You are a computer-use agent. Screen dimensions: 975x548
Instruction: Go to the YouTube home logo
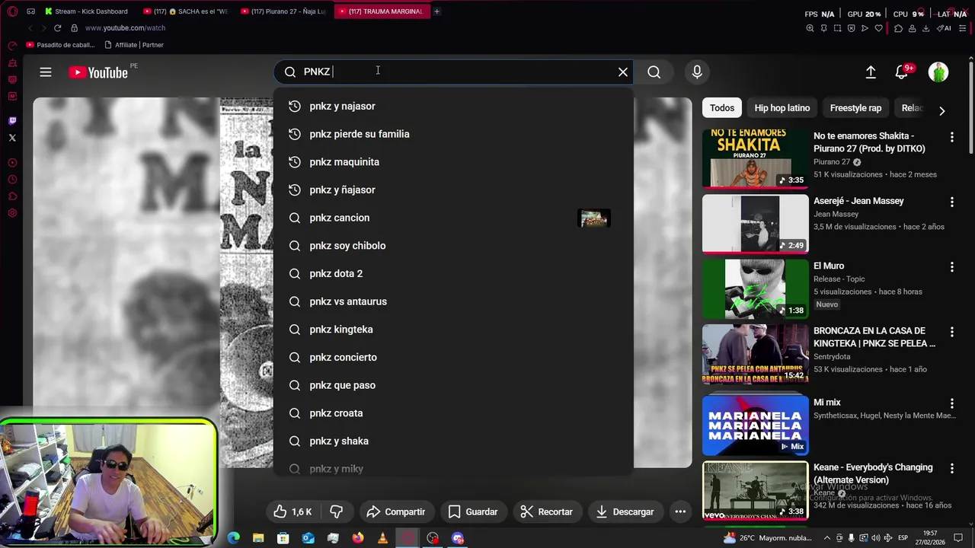point(98,72)
